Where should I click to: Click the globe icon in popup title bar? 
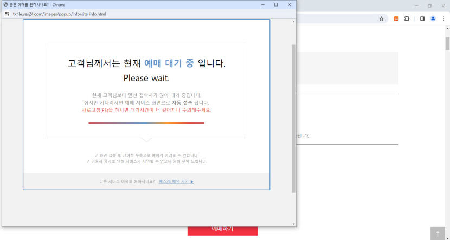(5, 4)
